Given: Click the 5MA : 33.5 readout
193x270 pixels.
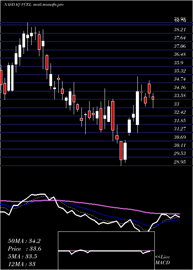Looking at the screenshot, I should pyautogui.click(x=22, y=256).
